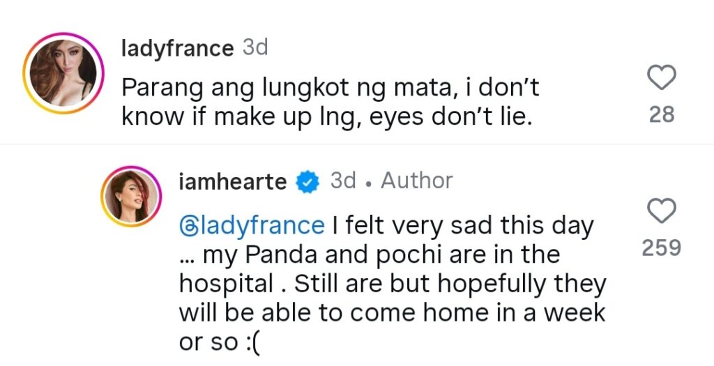
Task: Like the comment by ladyfrance
Action: click(662, 79)
